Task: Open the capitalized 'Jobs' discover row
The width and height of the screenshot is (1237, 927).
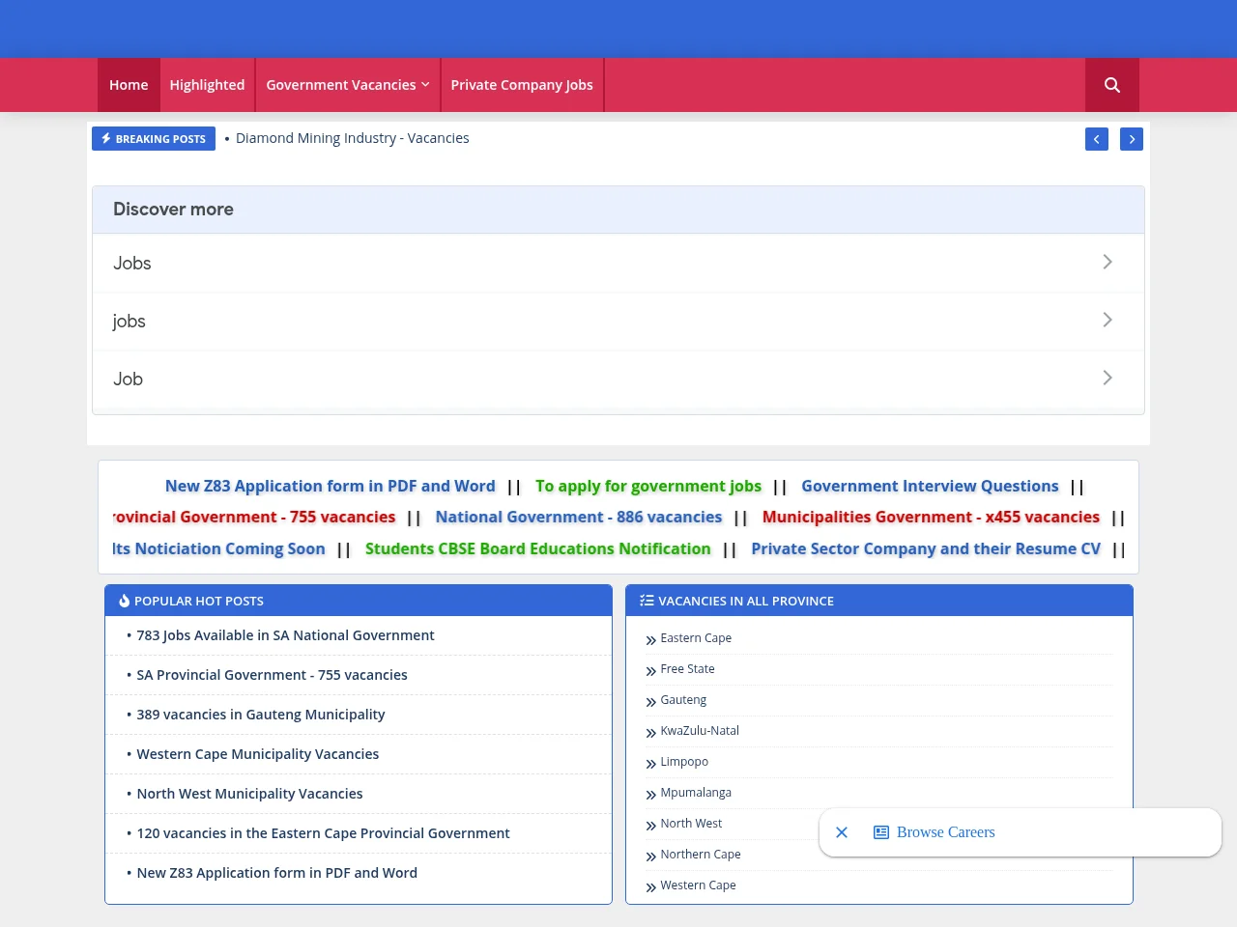Action: 618,263
